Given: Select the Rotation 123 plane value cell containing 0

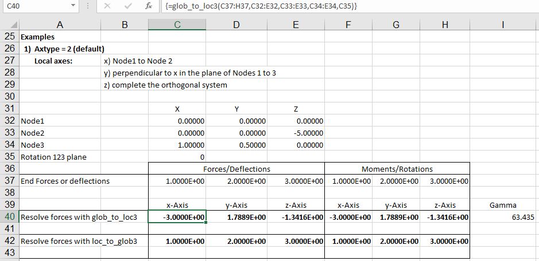Looking at the screenshot, I should pyautogui.click(x=177, y=157).
